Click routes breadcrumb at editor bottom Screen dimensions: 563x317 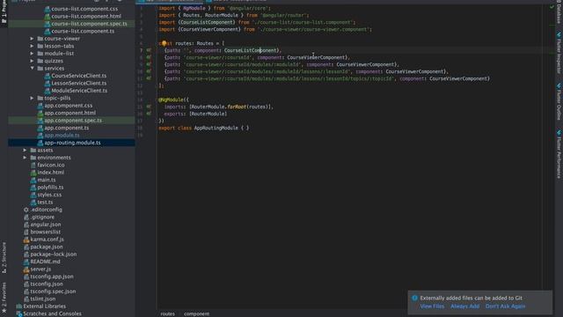pyautogui.click(x=167, y=313)
